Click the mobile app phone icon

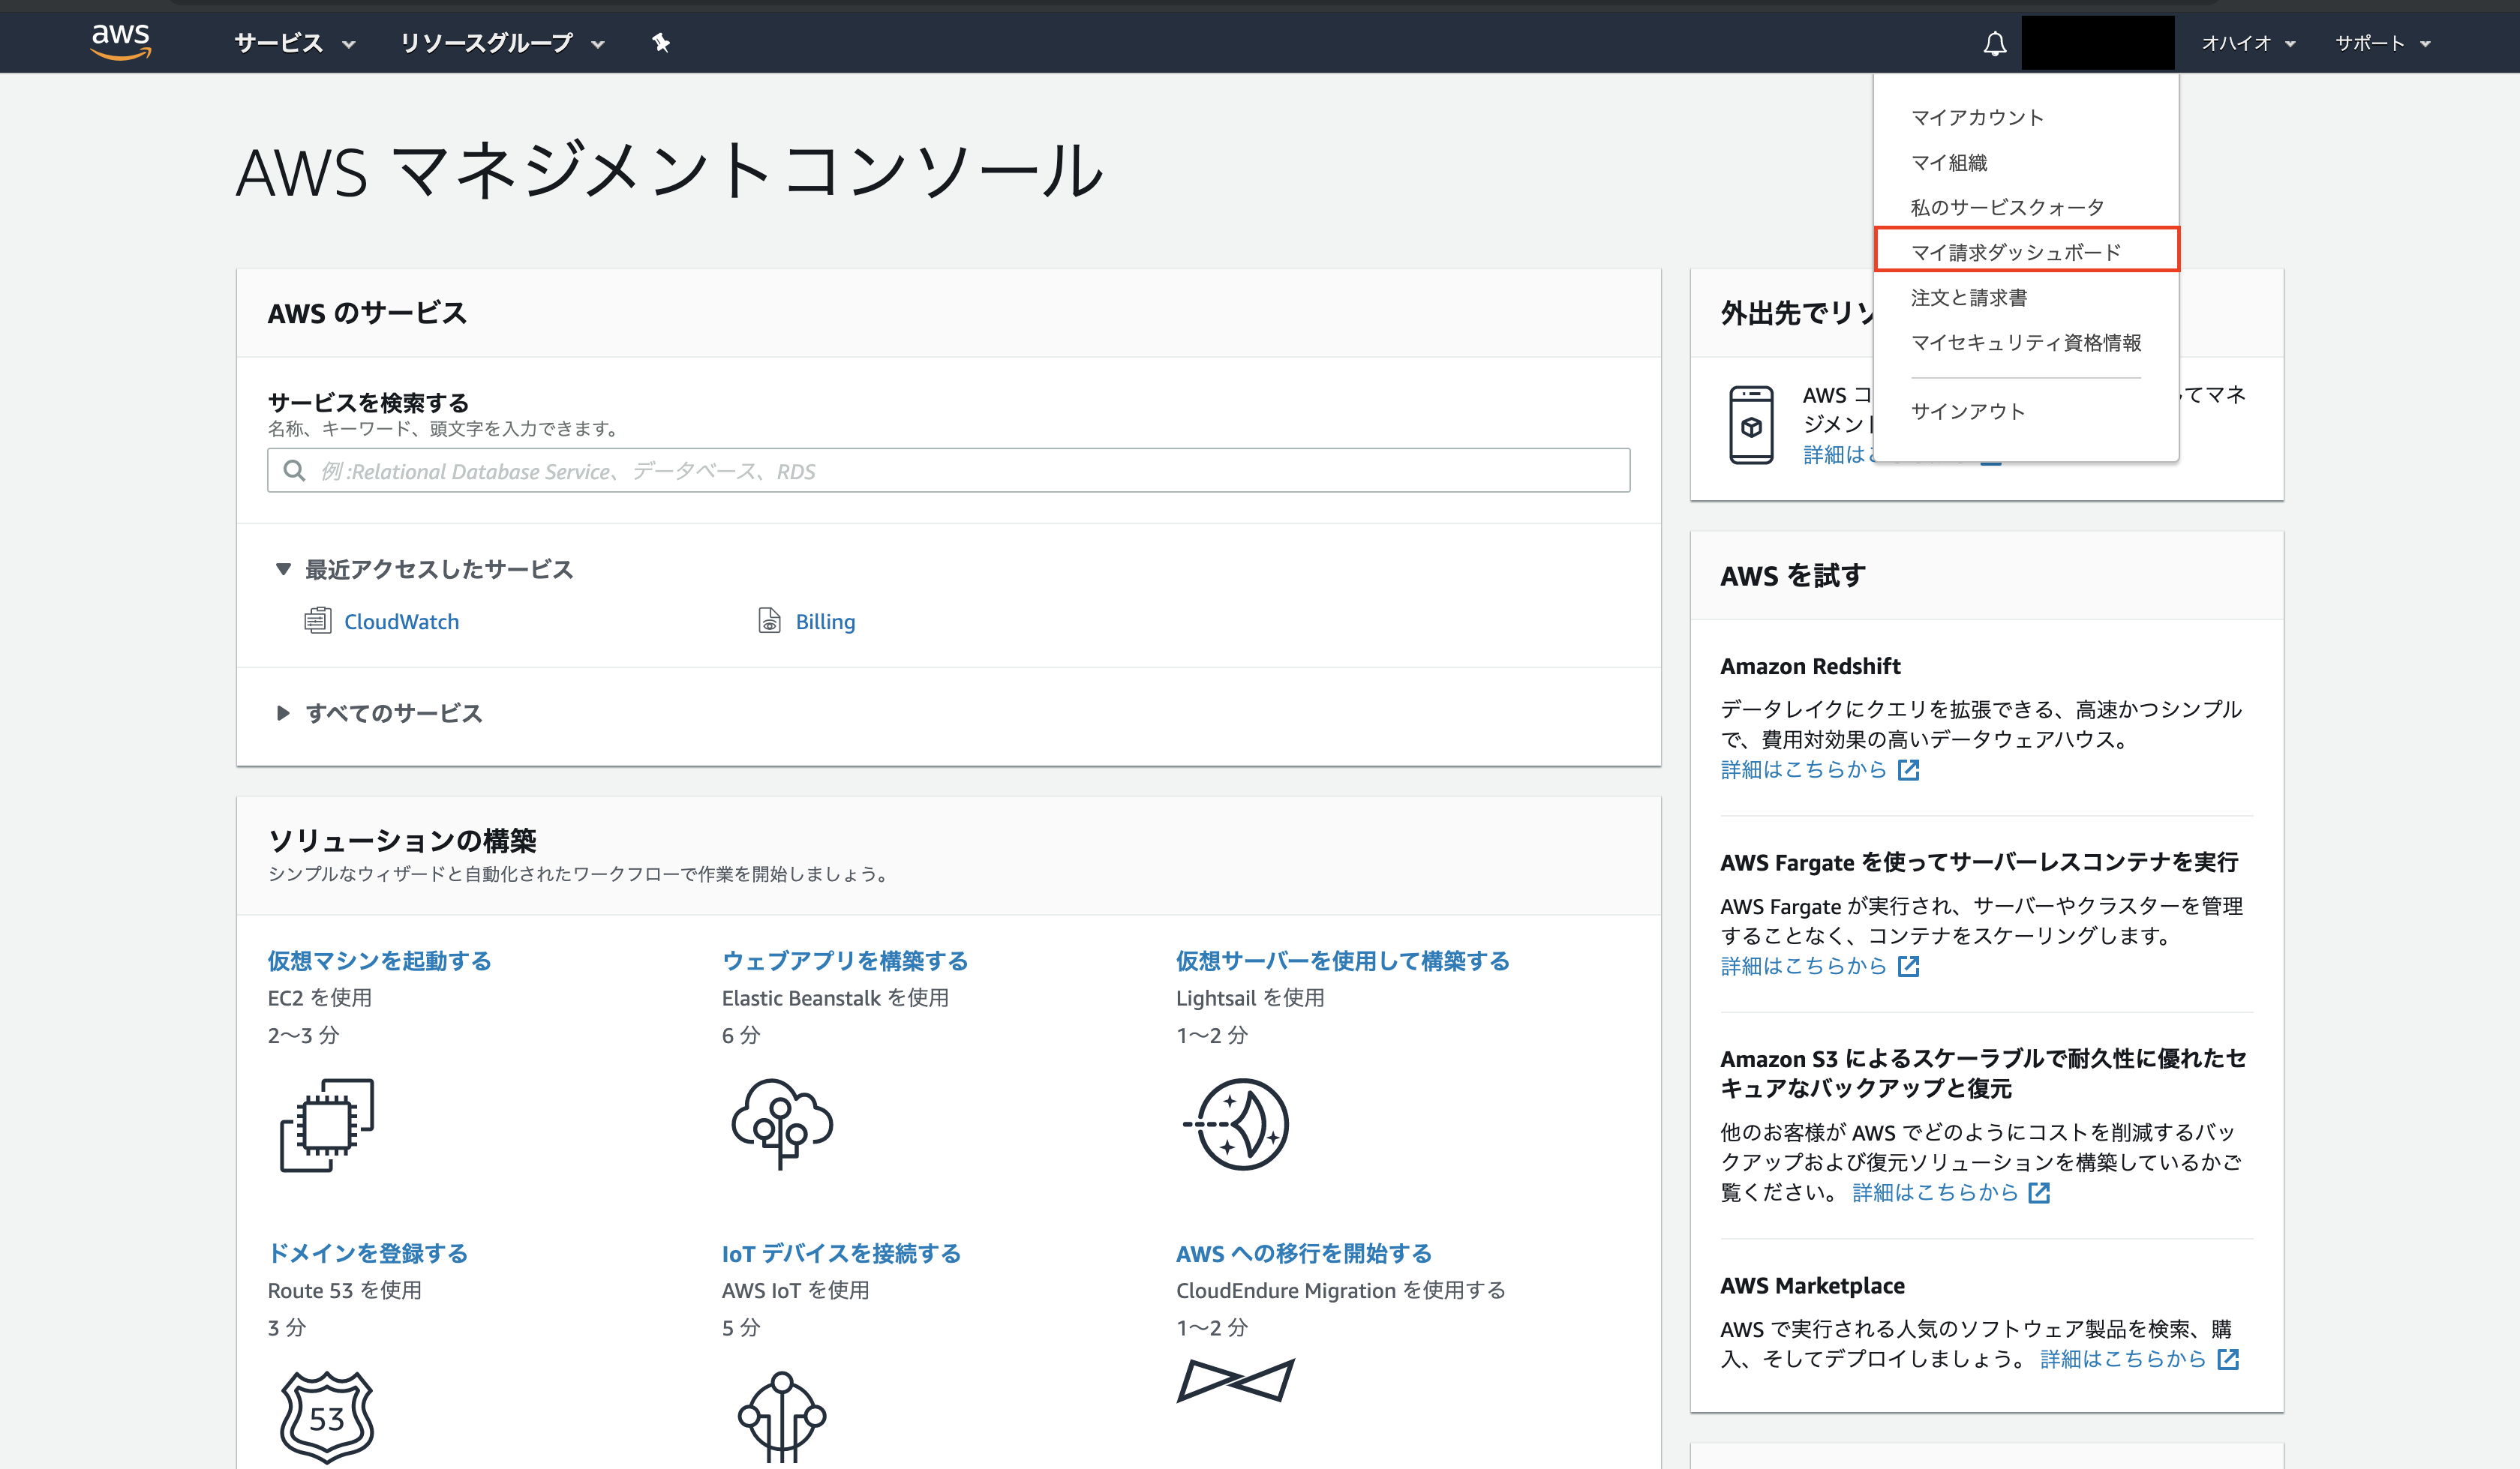1751,424
